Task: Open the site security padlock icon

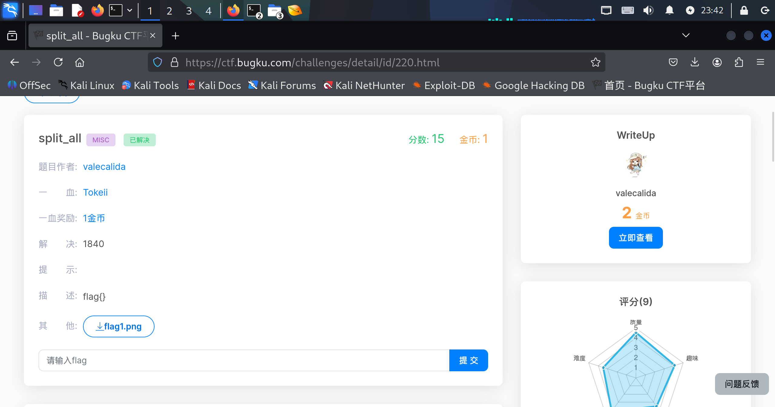Action: pyautogui.click(x=175, y=62)
